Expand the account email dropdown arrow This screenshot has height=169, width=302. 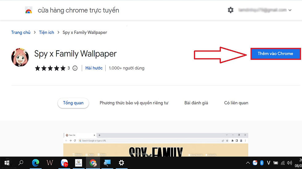[290, 10]
